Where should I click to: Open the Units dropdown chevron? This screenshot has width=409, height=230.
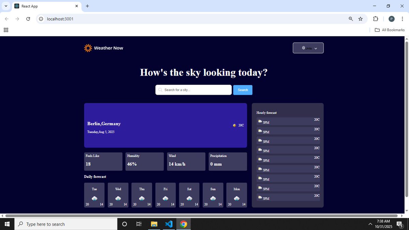tap(316, 48)
